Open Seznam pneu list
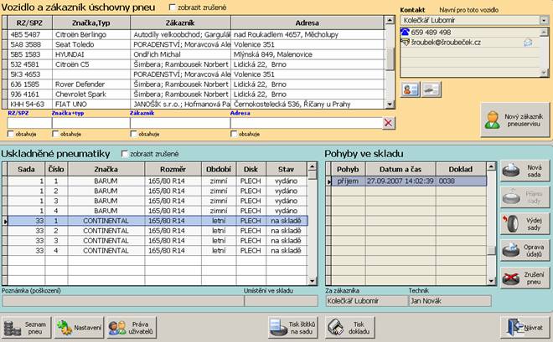This screenshot has height=342, width=553. [x=28, y=327]
